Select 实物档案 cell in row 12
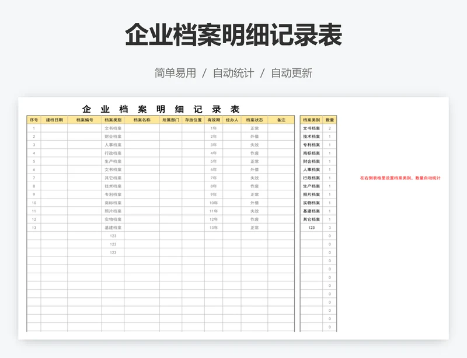 (113, 220)
